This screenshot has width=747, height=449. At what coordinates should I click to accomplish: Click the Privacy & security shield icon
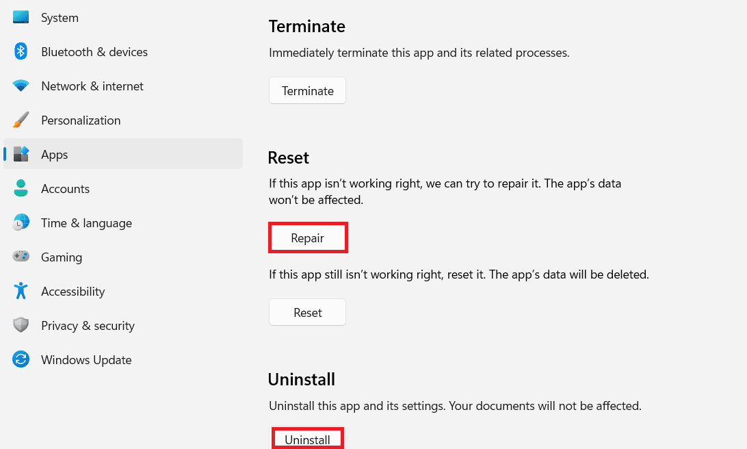click(21, 325)
